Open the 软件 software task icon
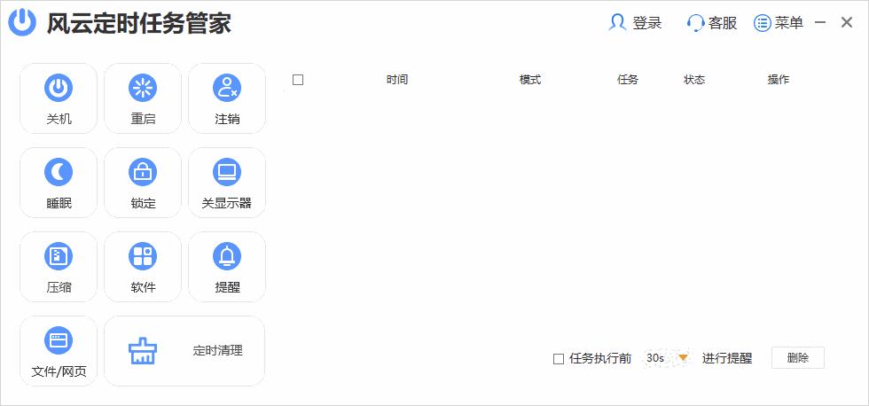Image resolution: width=869 pixels, height=406 pixels. tap(143, 256)
